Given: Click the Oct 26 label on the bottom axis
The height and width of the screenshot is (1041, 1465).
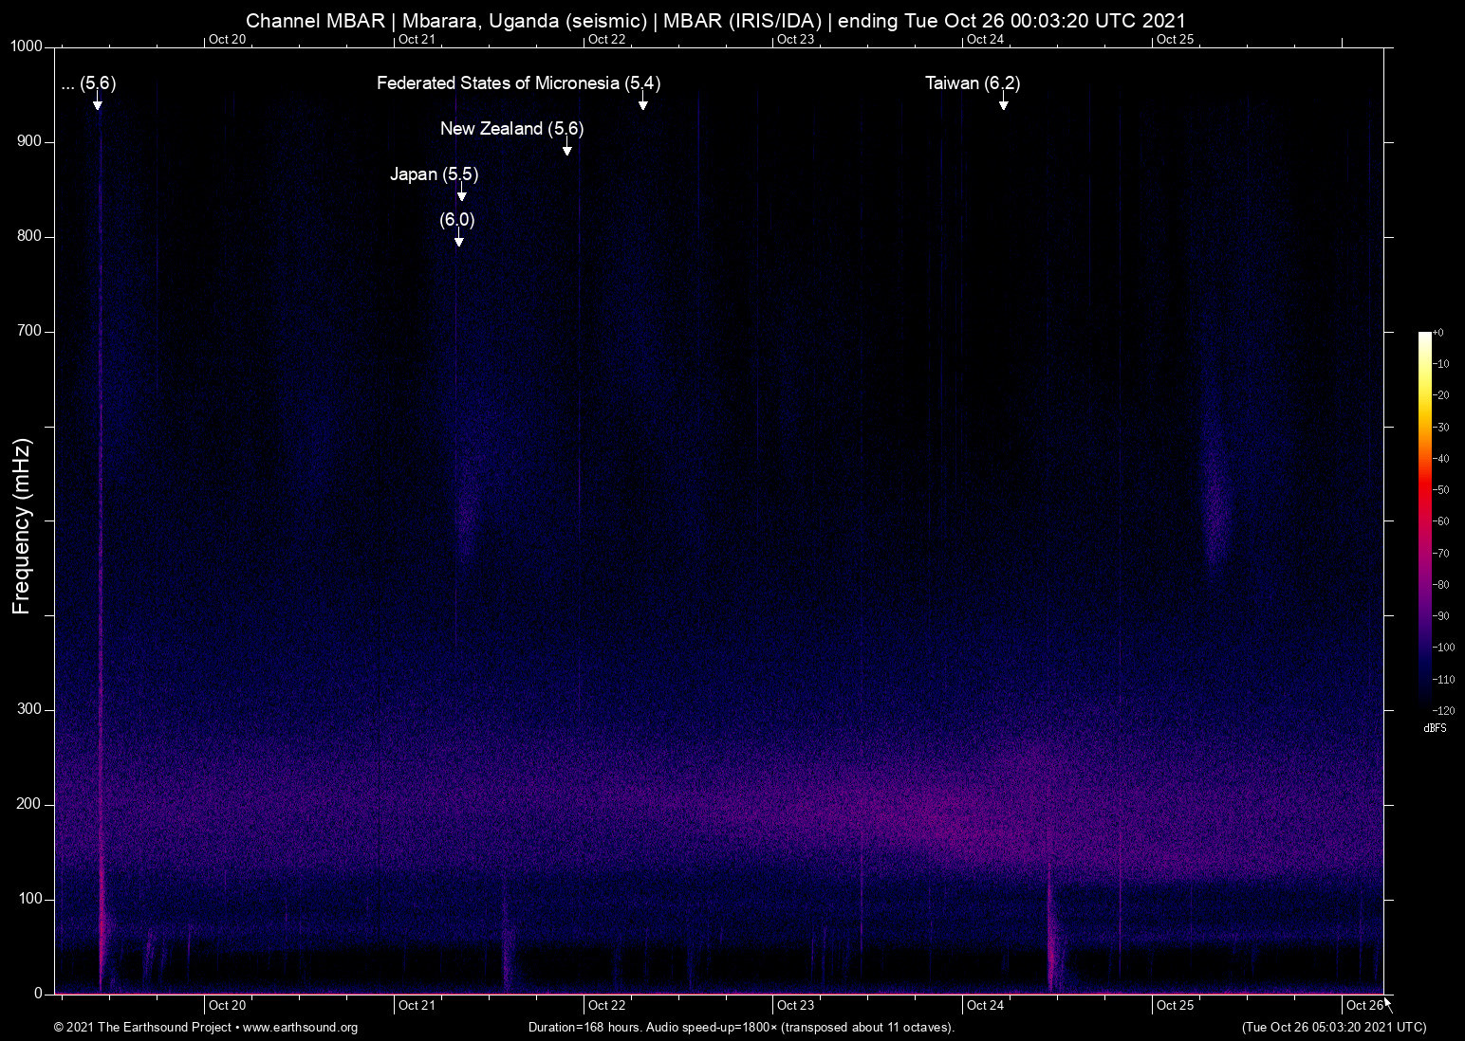Looking at the screenshot, I should pyautogui.click(x=1363, y=1005).
